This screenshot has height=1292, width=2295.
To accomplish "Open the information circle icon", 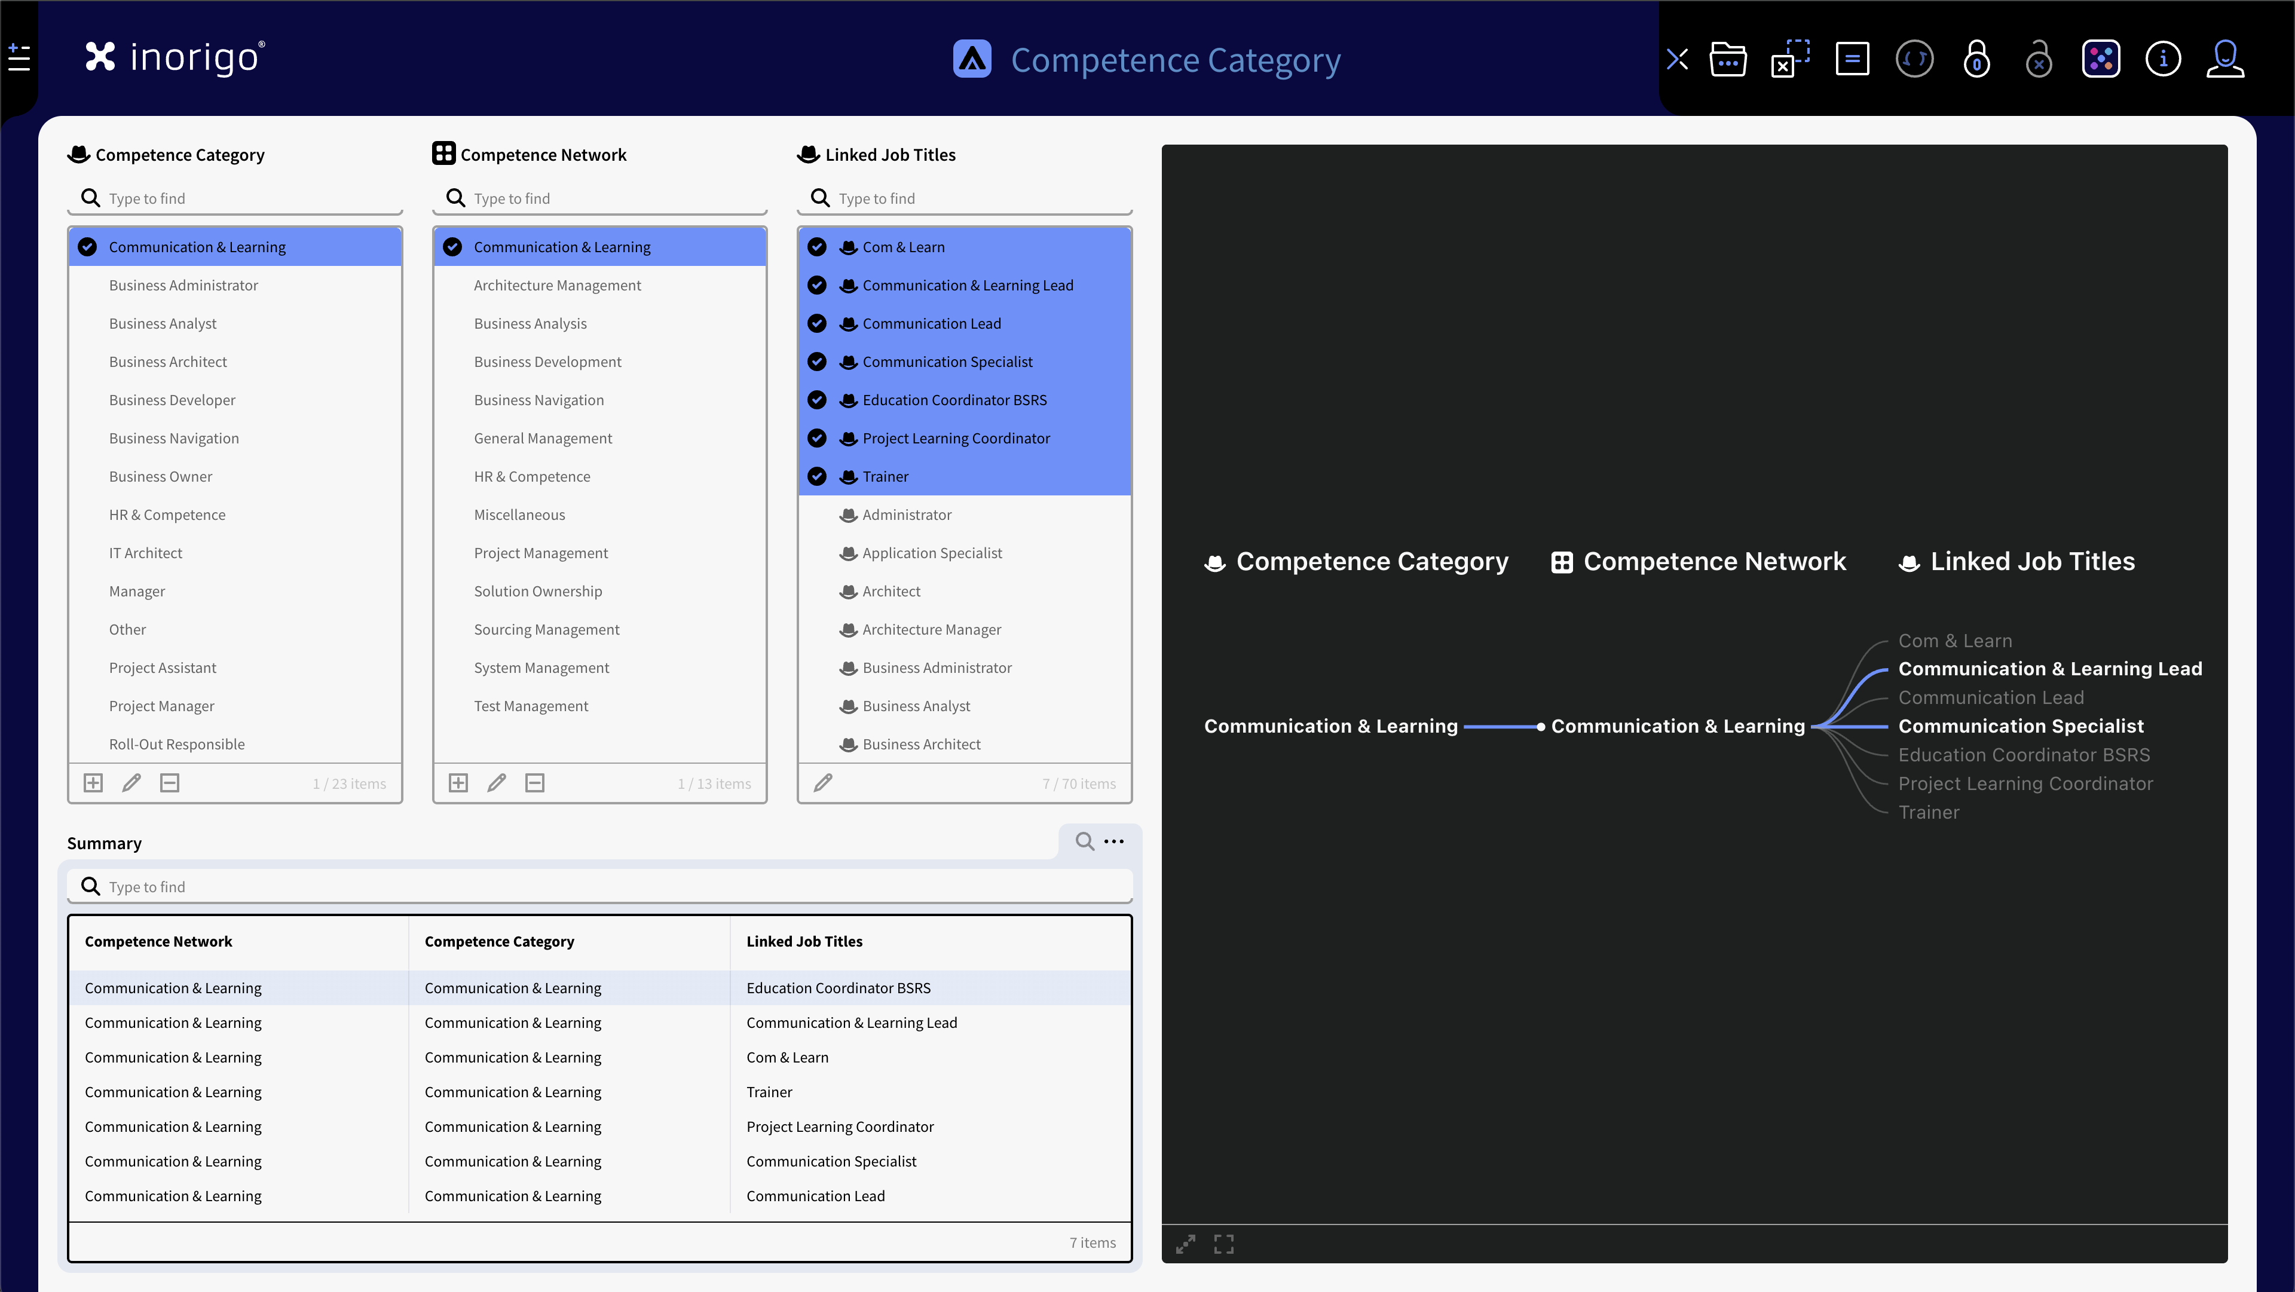I will coord(2162,60).
